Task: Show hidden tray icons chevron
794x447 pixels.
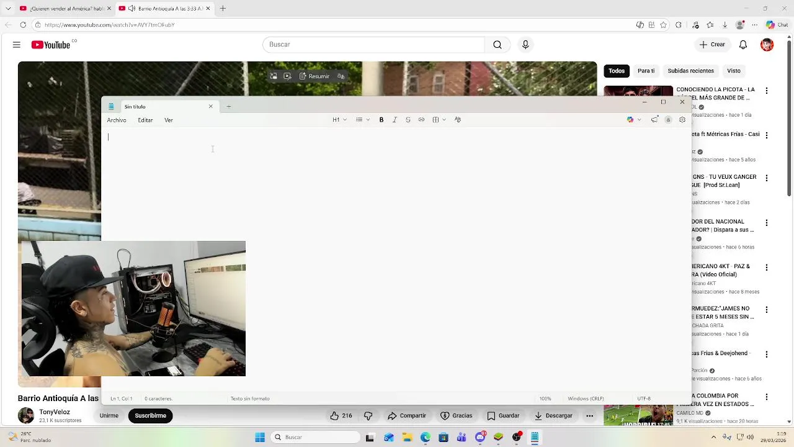Action: coord(713,438)
